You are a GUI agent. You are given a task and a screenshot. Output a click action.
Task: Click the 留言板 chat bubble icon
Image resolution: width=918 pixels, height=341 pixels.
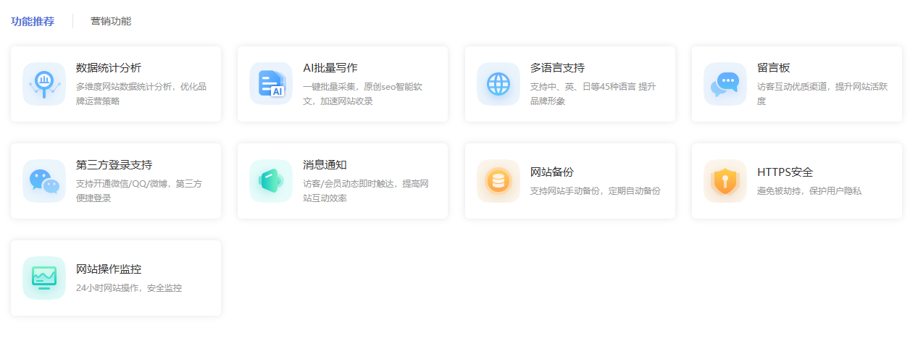725,83
